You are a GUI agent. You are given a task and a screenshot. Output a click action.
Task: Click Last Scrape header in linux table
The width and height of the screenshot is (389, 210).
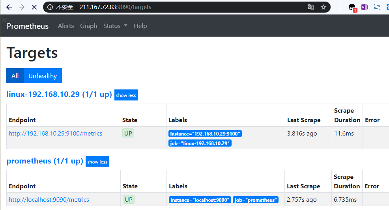click(304, 120)
